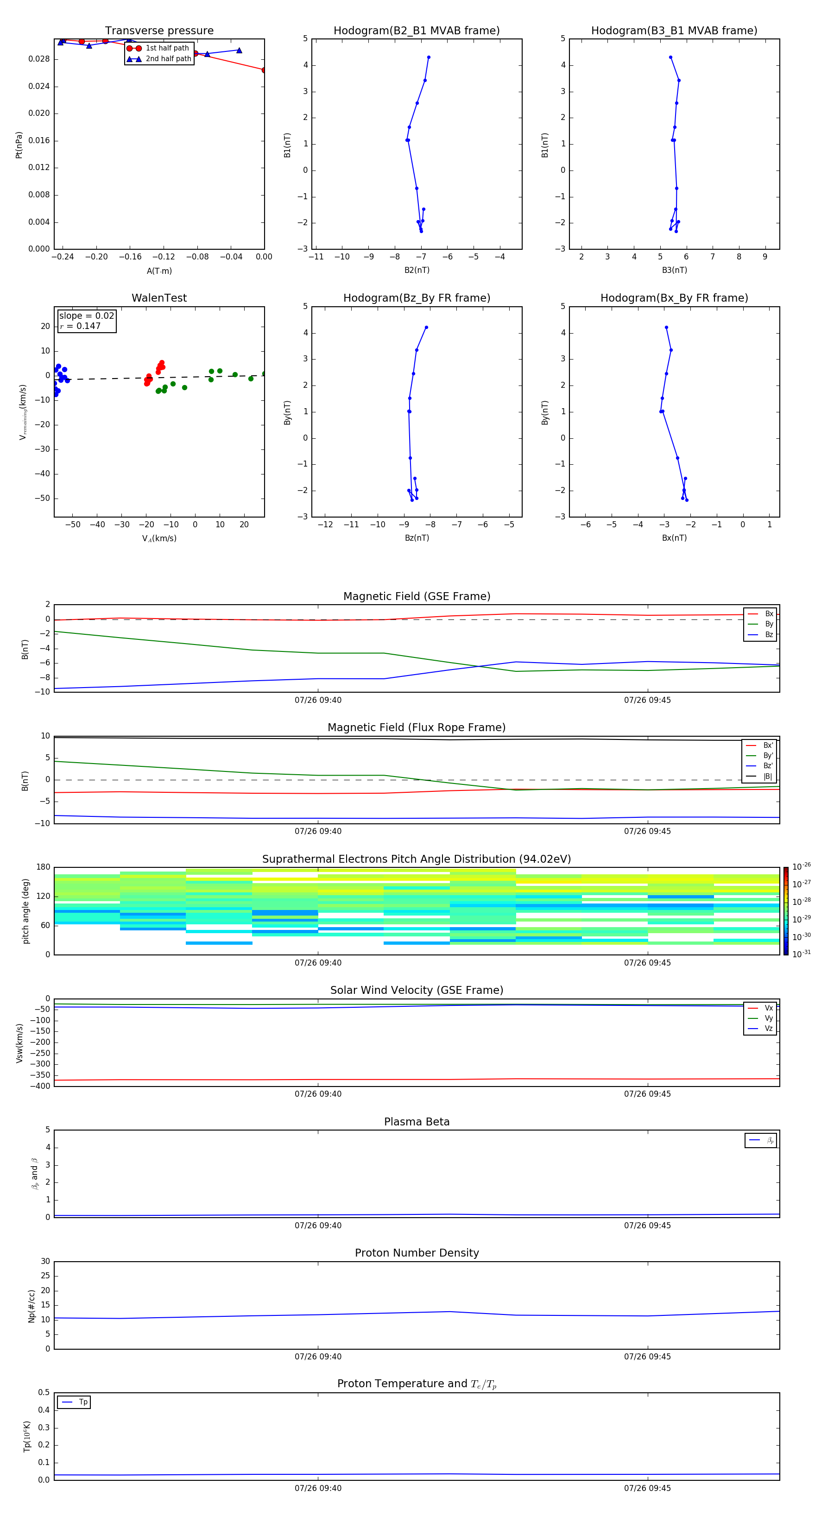
Task: Click the "Proton Number Density" title
Action: (417, 1253)
